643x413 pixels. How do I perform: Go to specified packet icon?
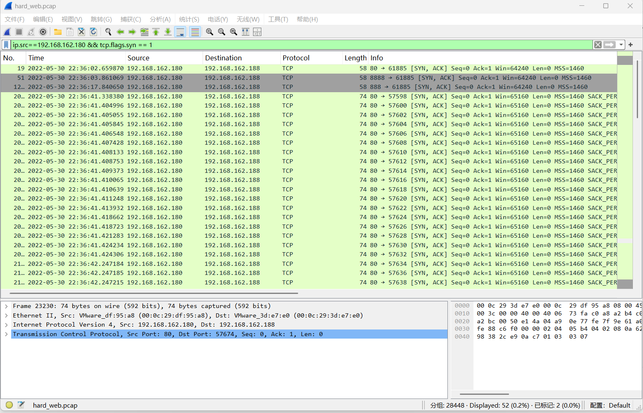coord(144,32)
